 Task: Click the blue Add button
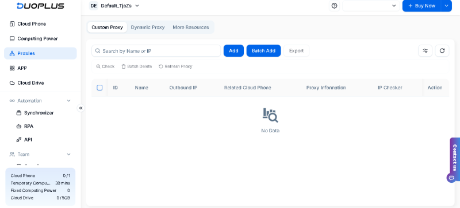233,51
